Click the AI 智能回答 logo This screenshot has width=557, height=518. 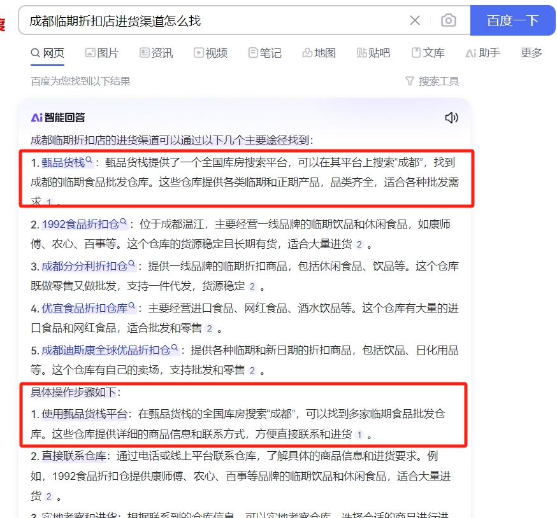[x=58, y=118]
